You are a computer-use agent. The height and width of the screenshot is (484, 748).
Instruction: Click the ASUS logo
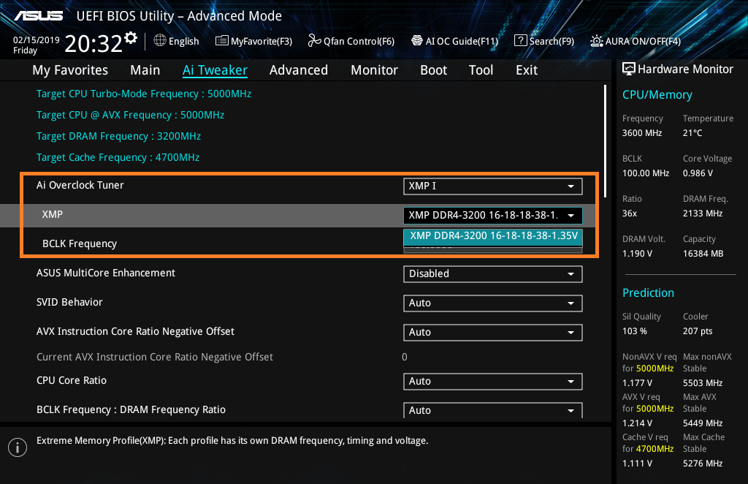click(39, 16)
